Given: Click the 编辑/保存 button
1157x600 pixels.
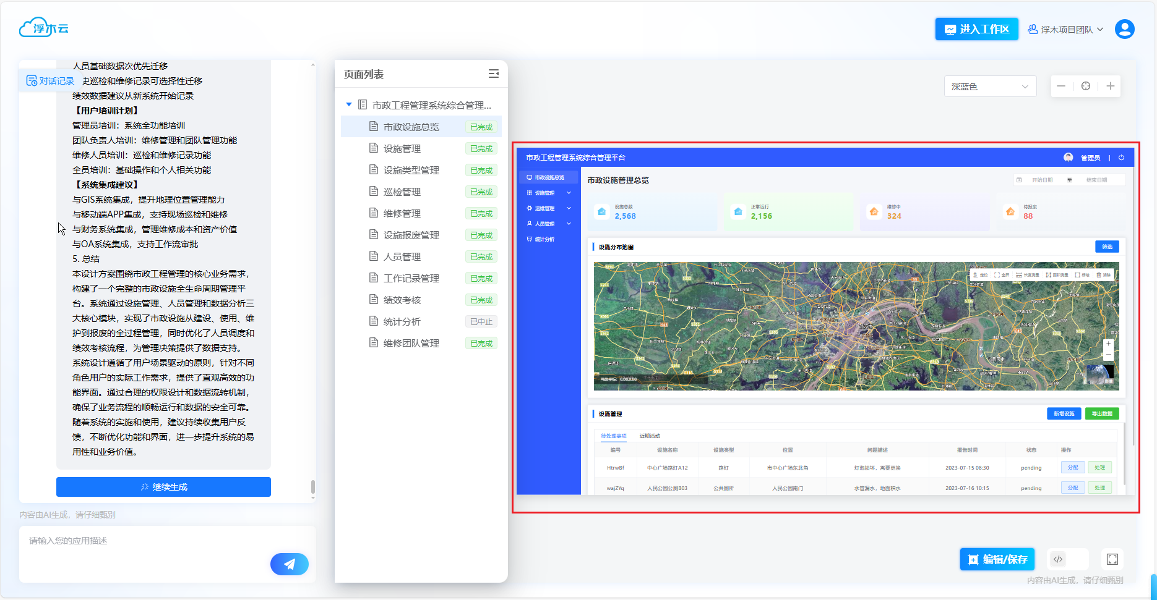Looking at the screenshot, I should [997, 559].
